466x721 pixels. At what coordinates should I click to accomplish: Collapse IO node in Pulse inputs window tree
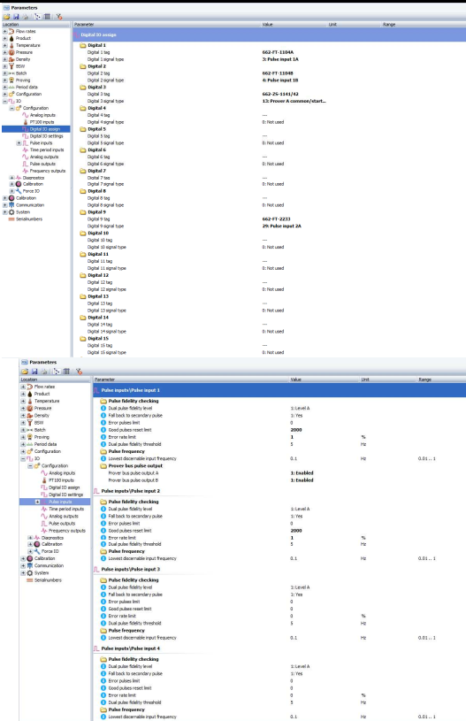[x=23, y=458]
